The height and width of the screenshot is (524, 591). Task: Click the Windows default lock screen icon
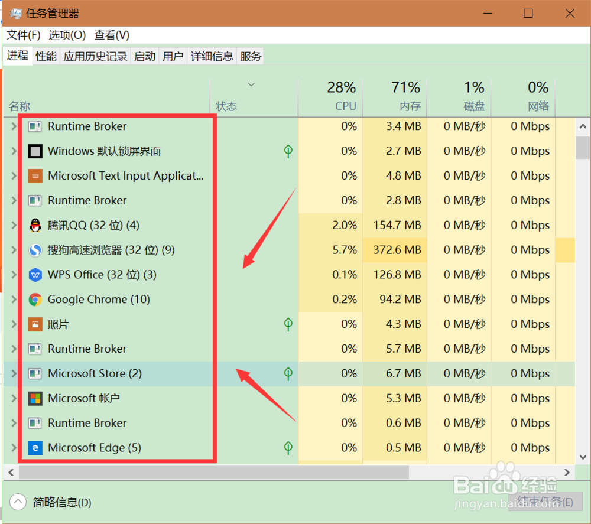pos(35,151)
